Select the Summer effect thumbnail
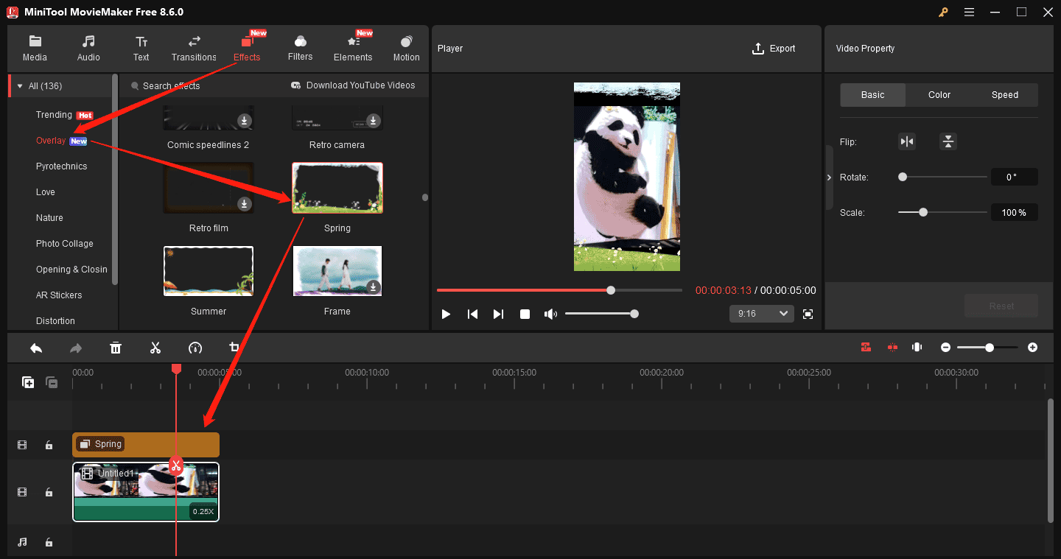Image resolution: width=1061 pixels, height=559 pixels. click(x=209, y=270)
